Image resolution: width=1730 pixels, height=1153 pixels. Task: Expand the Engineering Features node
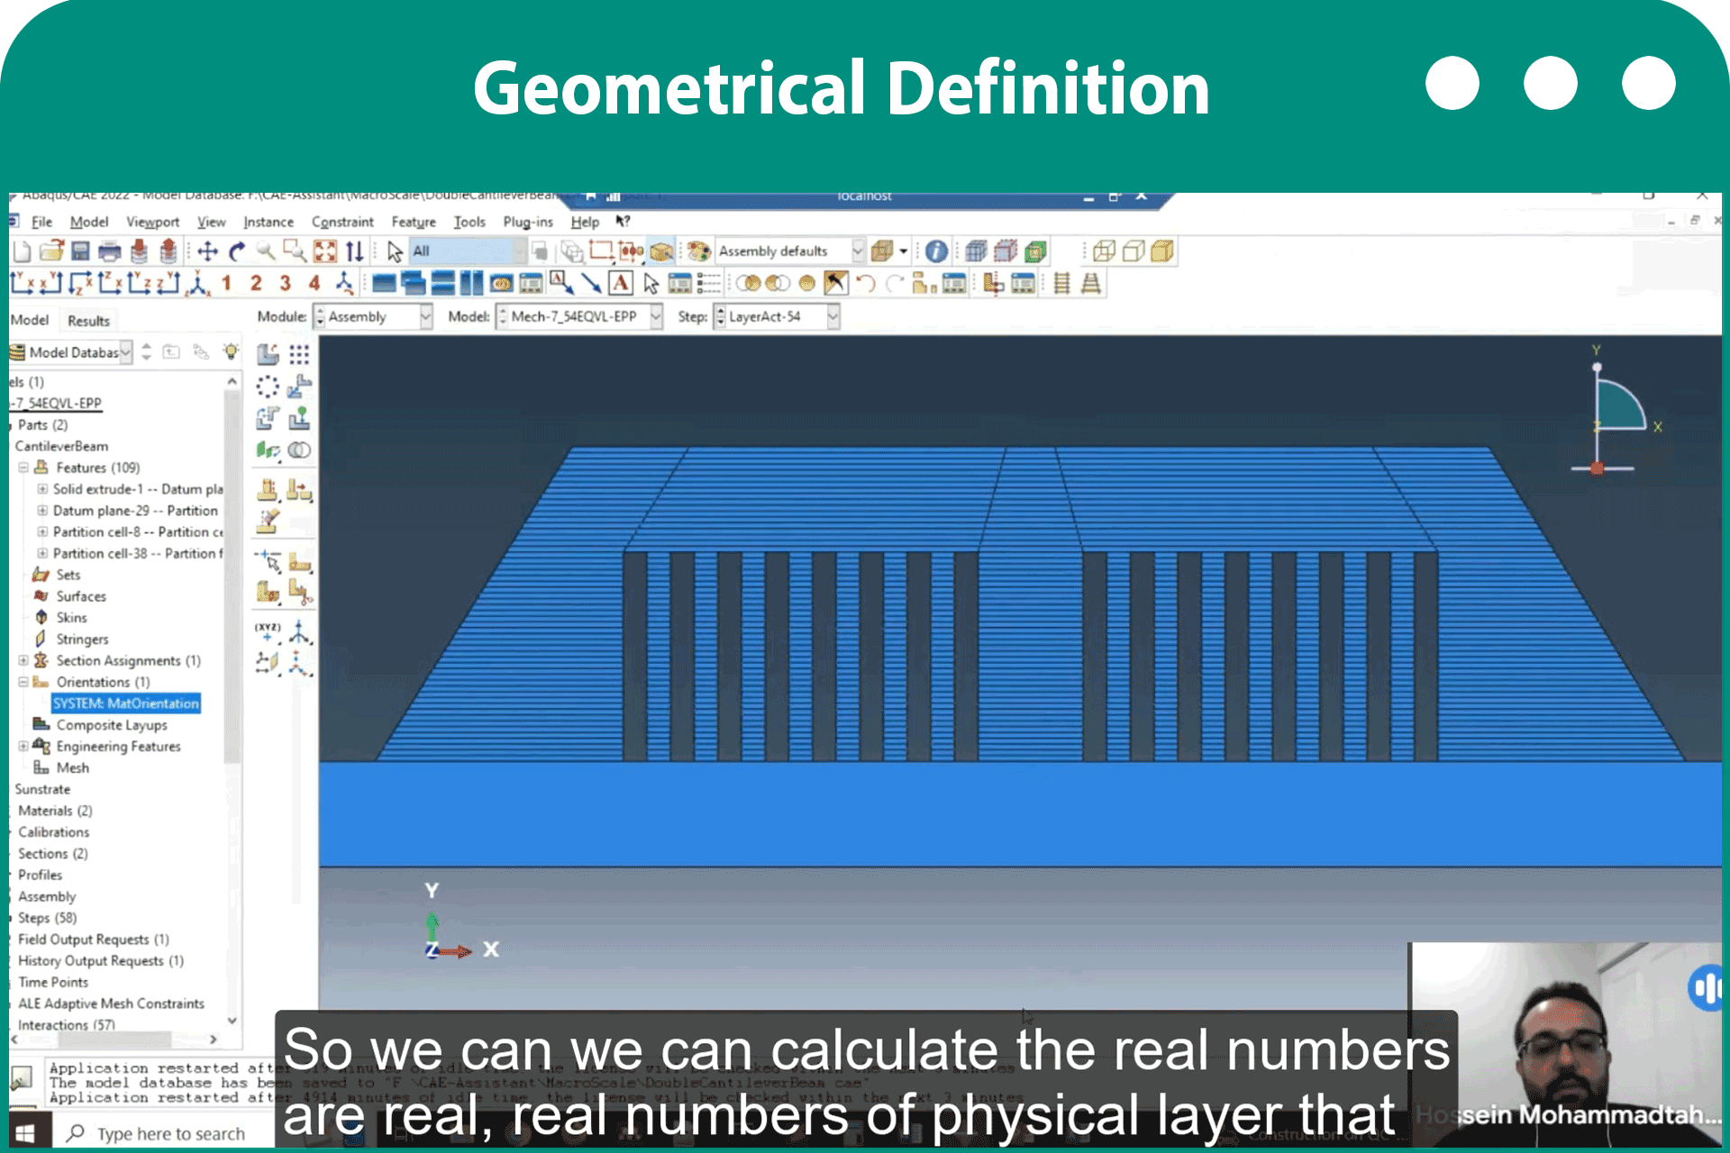[23, 746]
